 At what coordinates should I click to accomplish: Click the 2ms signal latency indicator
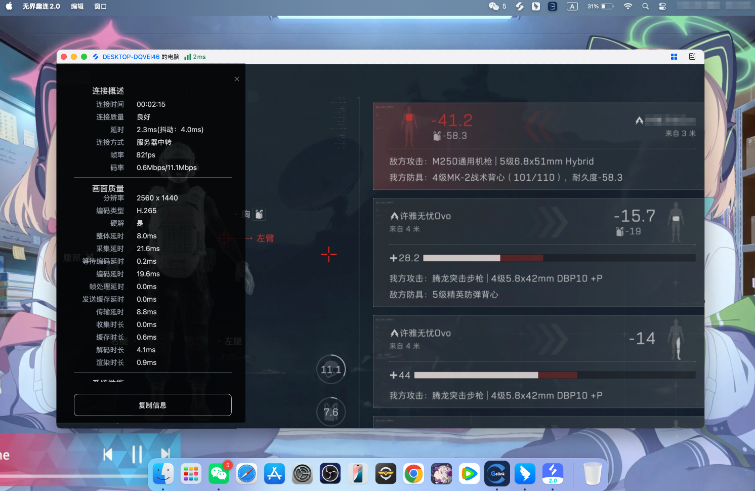(x=195, y=57)
